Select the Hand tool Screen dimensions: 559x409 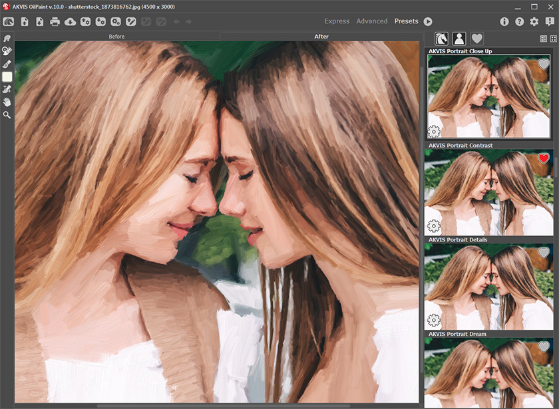(x=7, y=102)
